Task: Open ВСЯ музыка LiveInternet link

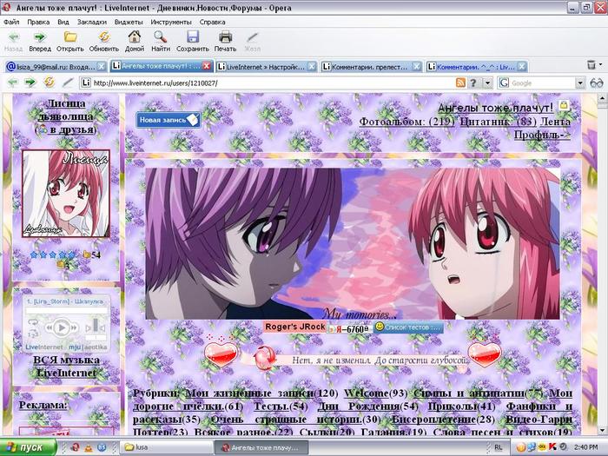Action: point(66,367)
